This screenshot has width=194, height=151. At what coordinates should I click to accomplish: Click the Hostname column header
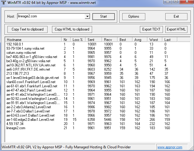pyautogui.click(x=33, y=39)
